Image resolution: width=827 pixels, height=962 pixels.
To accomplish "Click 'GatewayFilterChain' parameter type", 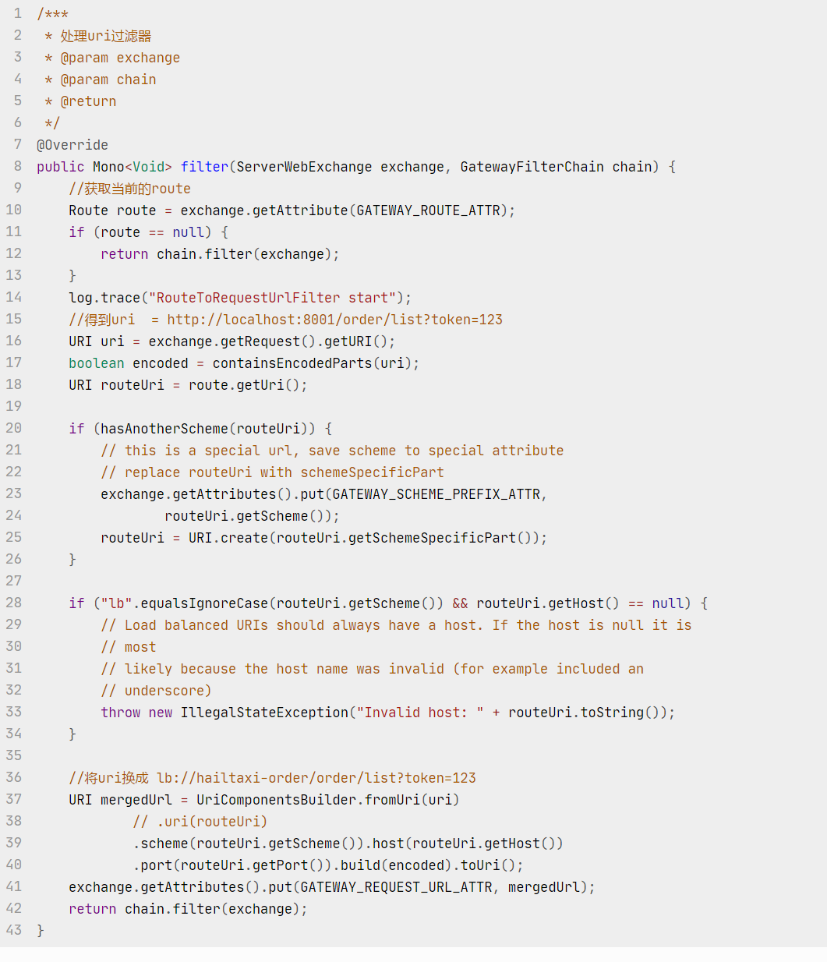I will 532,167.
